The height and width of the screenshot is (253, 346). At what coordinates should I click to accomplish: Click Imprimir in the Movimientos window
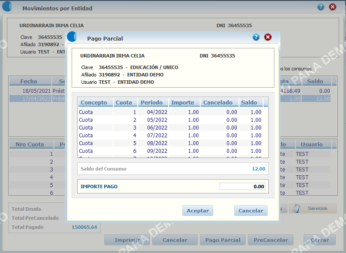pyautogui.click(x=127, y=240)
